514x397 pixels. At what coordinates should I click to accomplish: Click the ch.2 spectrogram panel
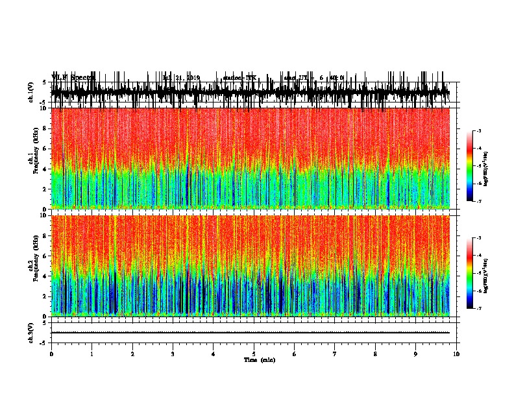(x=250, y=266)
